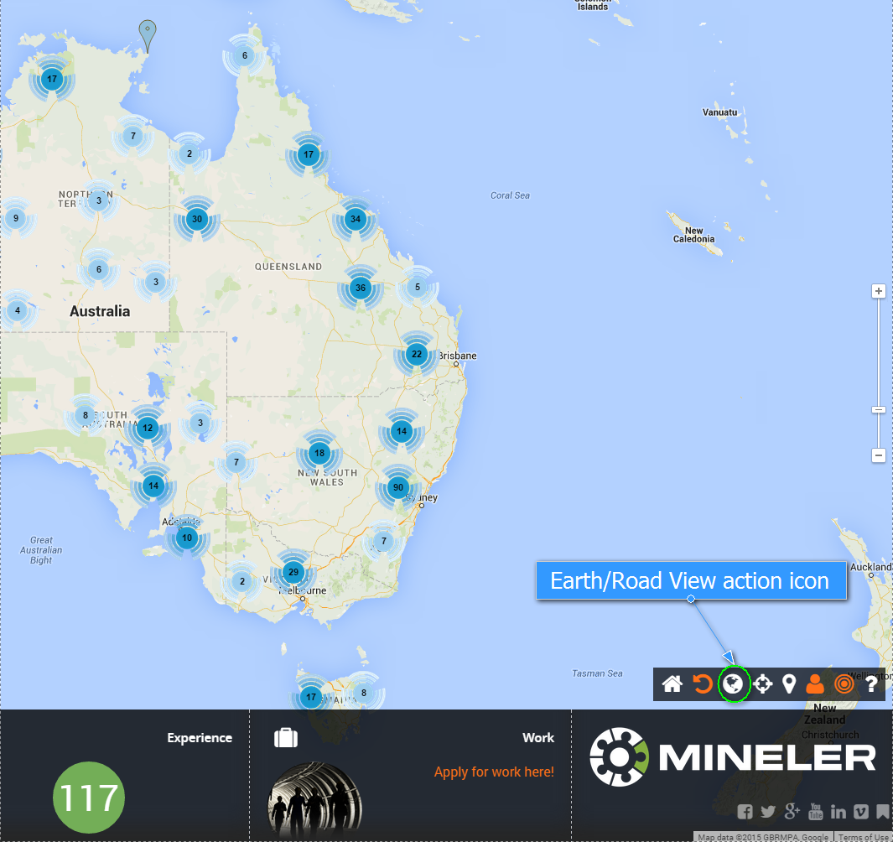Click the zoom slider handle

click(x=879, y=409)
